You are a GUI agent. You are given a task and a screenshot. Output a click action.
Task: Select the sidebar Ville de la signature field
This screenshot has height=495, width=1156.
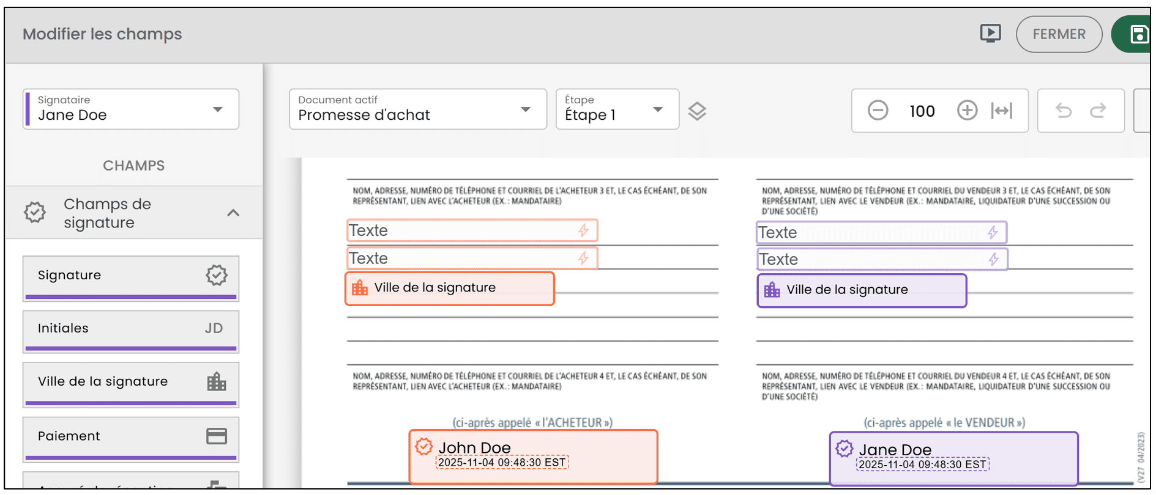131,382
